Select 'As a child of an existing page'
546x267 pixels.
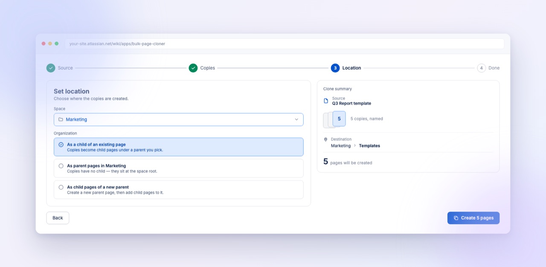179,147
